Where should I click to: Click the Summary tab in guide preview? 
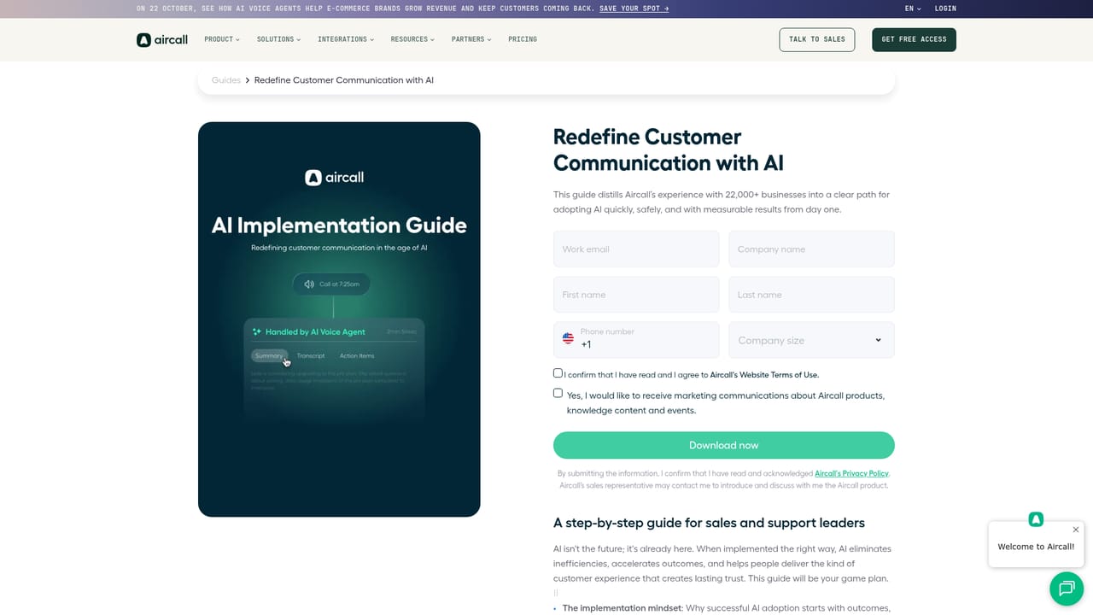(269, 355)
